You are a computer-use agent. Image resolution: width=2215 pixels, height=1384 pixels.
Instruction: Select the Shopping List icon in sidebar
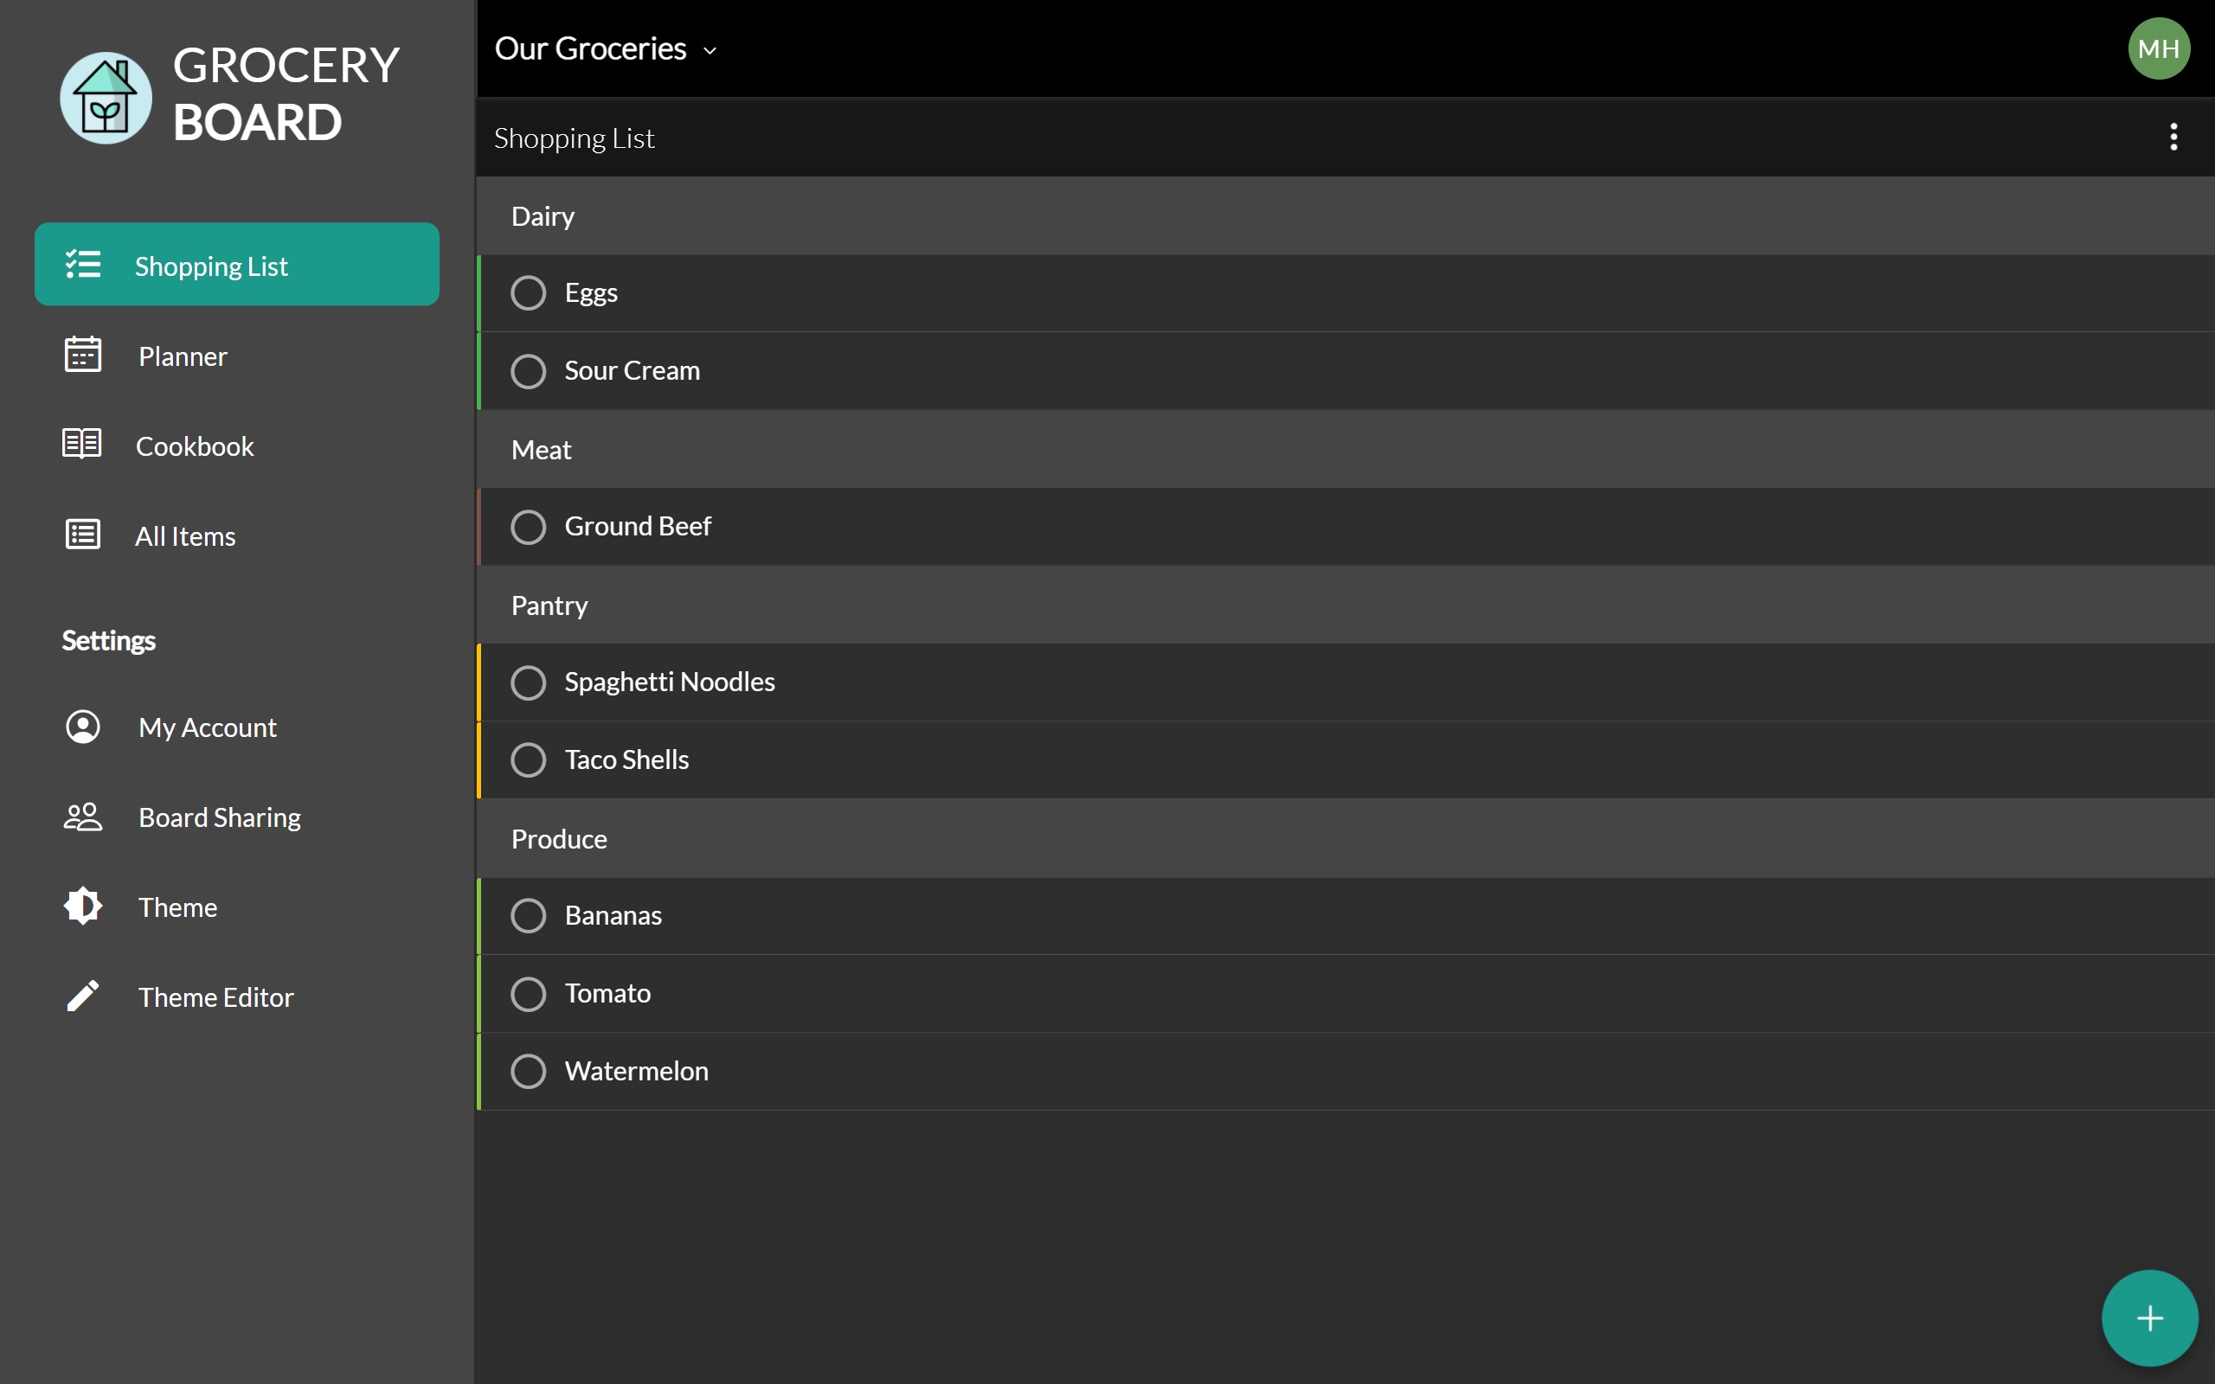[82, 265]
